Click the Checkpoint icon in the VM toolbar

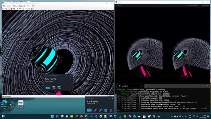click(x=23, y=9)
